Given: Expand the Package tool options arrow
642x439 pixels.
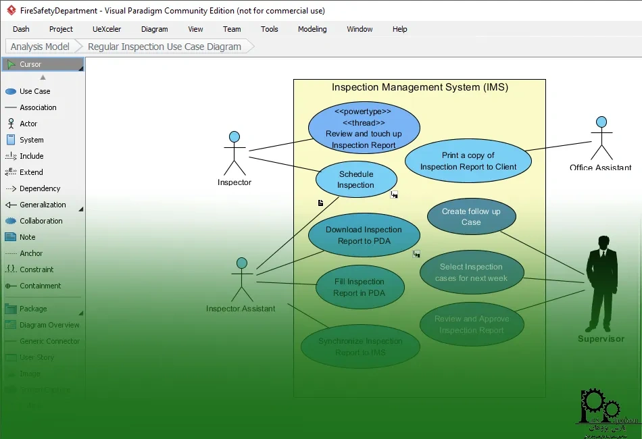Looking at the screenshot, I should [81, 313].
